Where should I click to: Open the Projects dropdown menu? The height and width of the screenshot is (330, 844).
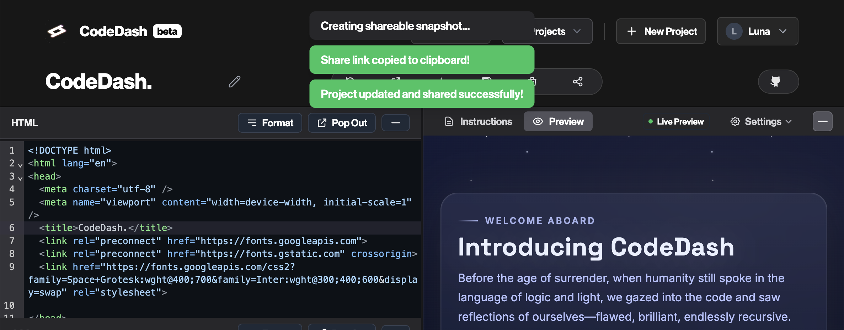coord(555,31)
